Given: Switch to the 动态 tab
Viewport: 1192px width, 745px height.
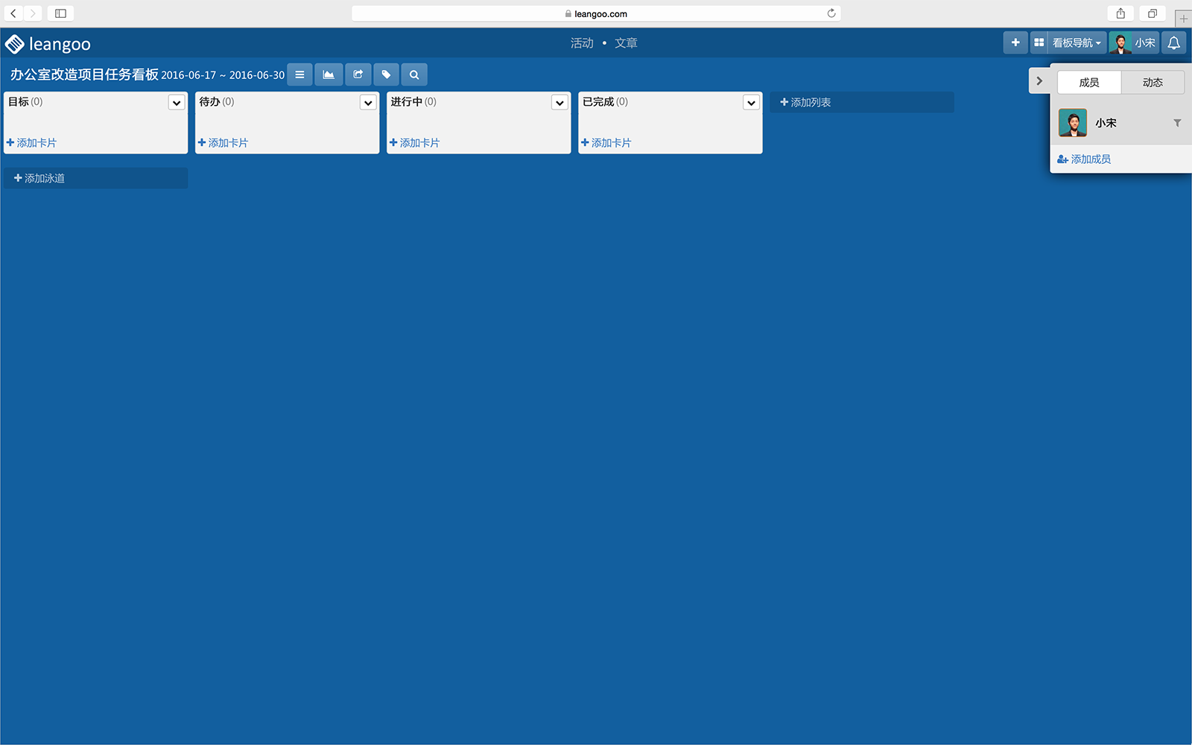Looking at the screenshot, I should click(x=1153, y=82).
